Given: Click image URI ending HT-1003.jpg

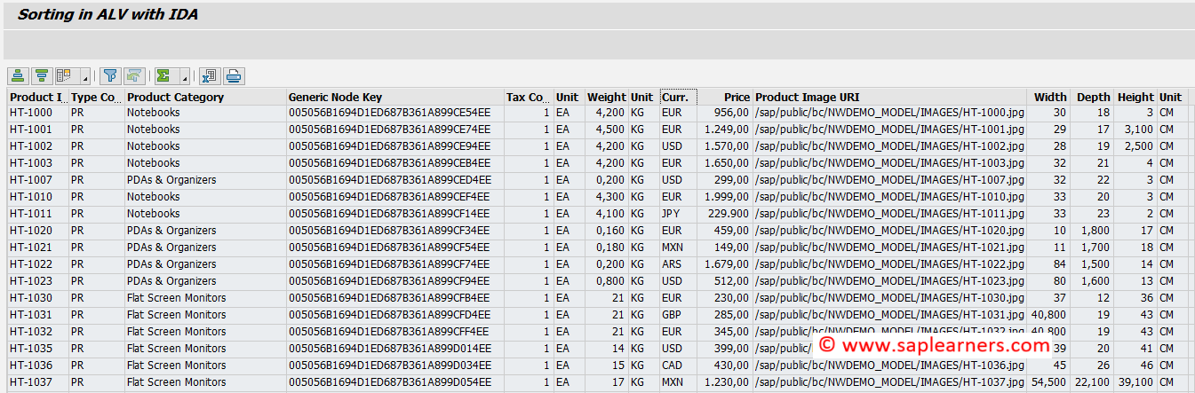Looking at the screenshot, I should tap(889, 163).
